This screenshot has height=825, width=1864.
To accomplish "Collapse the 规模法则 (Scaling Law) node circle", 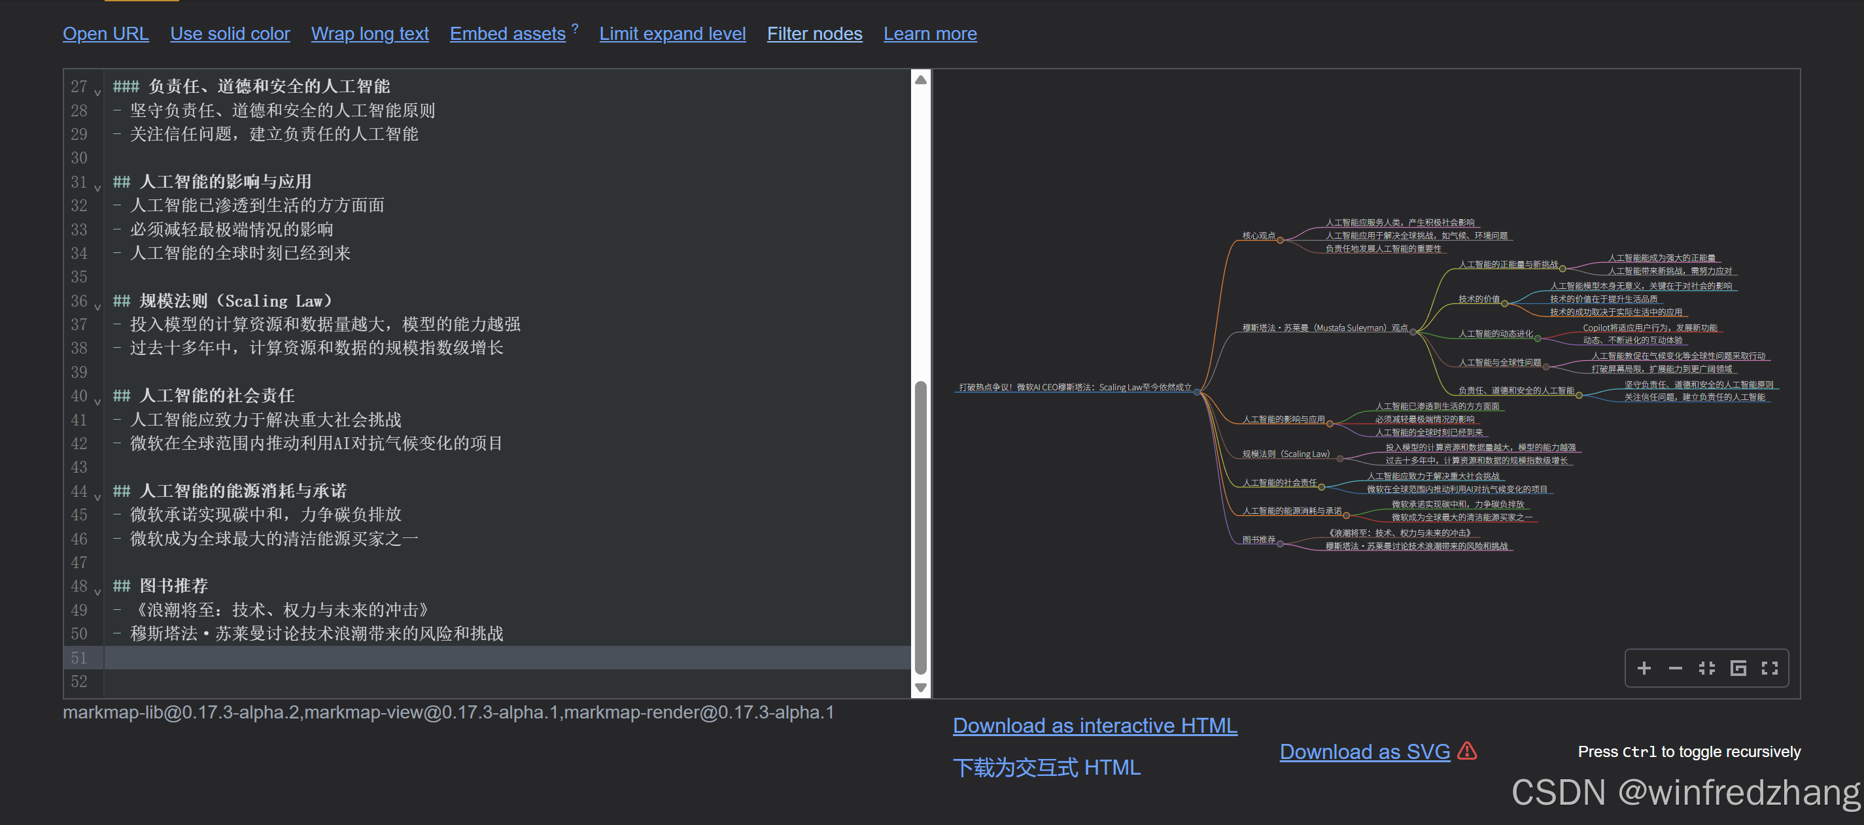I will click(x=1339, y=458).
